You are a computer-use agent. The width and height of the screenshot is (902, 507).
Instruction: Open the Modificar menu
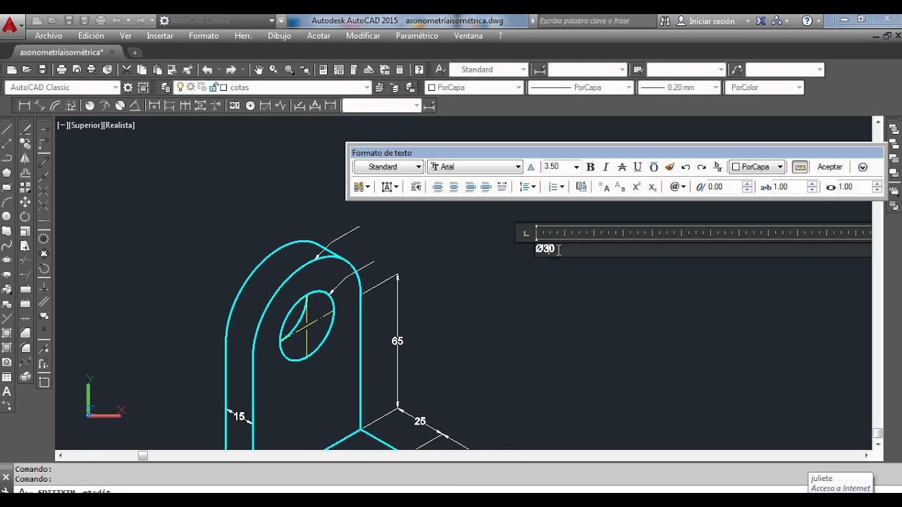tap(363, 36)
